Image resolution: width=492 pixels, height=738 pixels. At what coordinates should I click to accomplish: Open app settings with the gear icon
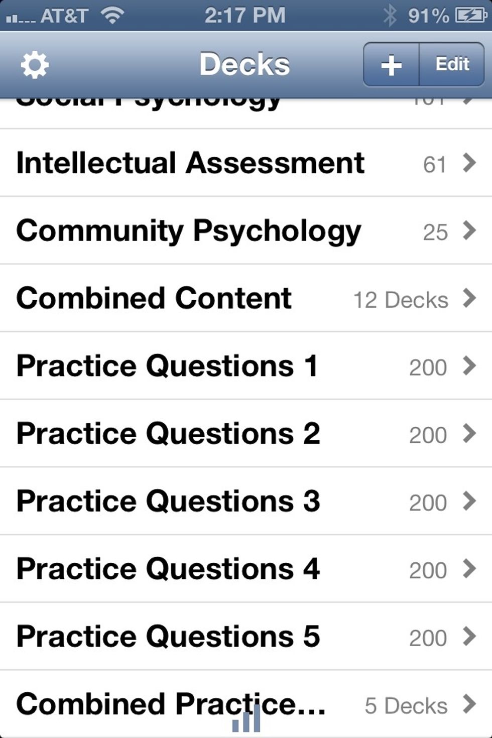34,64
